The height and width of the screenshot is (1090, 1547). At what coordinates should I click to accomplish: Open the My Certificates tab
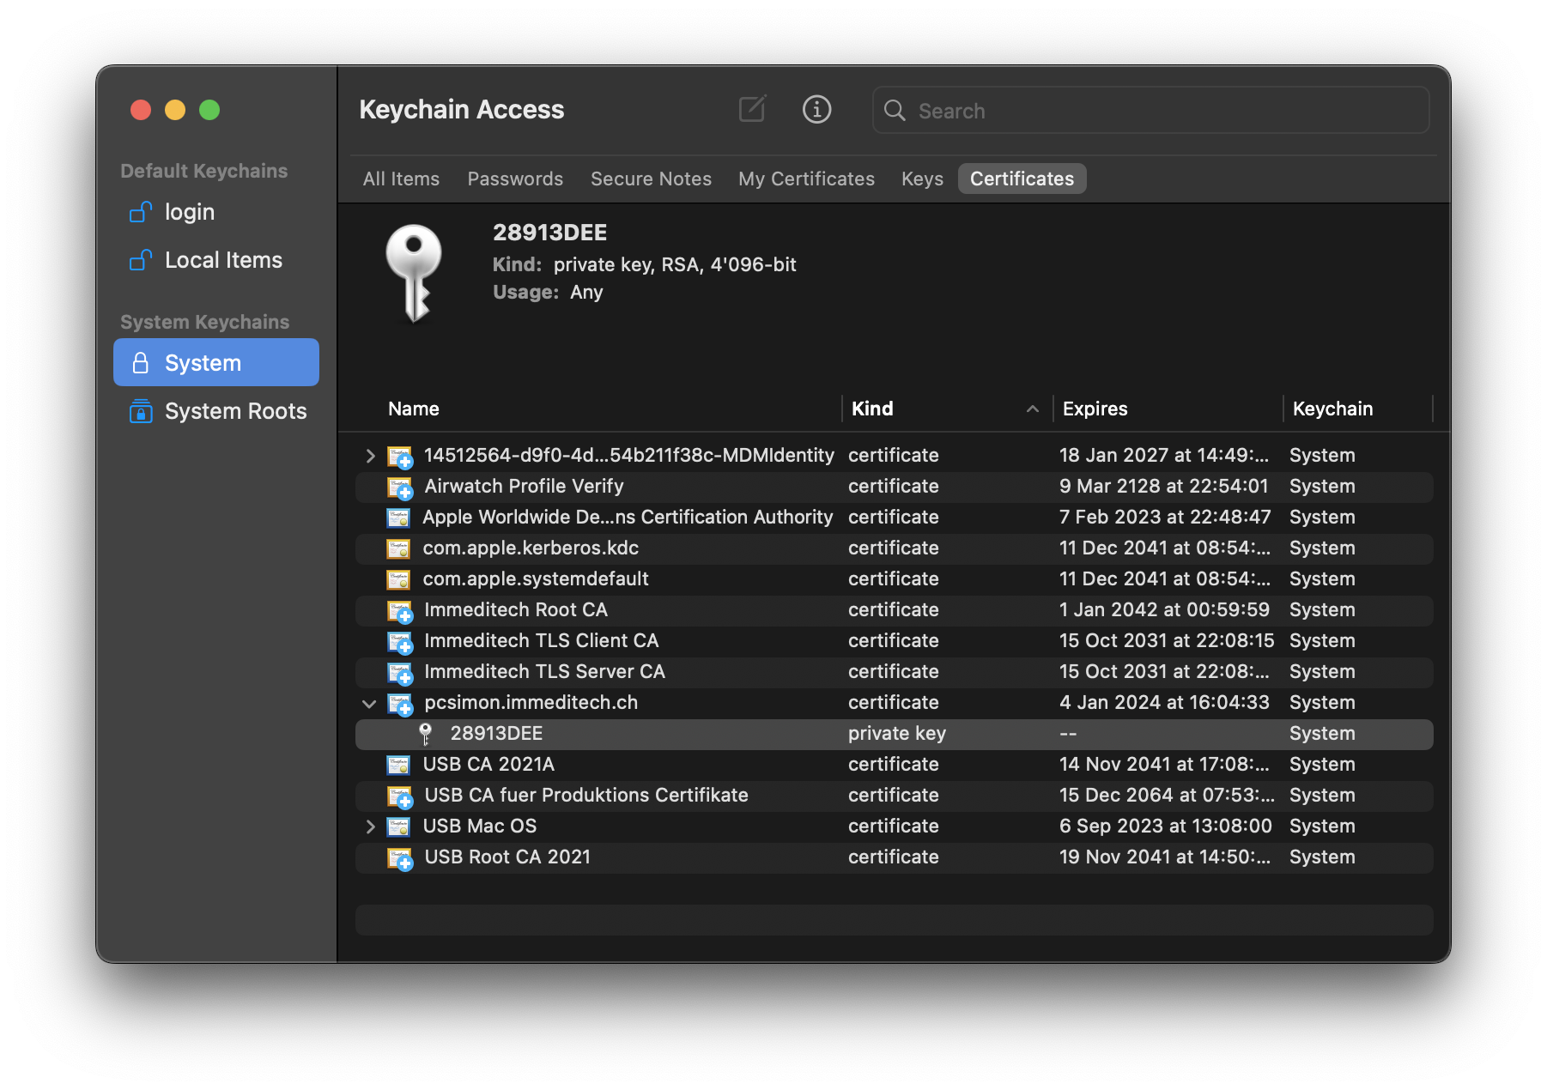(806, 179)
